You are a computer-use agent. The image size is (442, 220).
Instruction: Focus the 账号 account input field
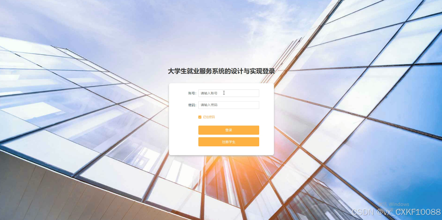click(229, 93)
